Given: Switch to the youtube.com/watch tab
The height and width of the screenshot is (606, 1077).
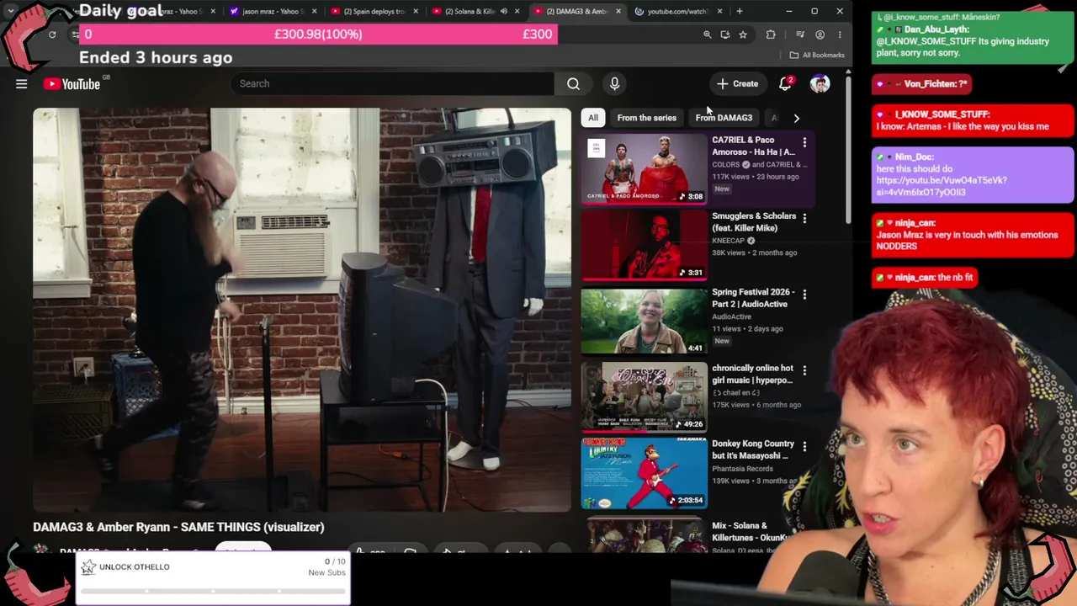Looking at the screenshot, I should click(x=677, y=11).
